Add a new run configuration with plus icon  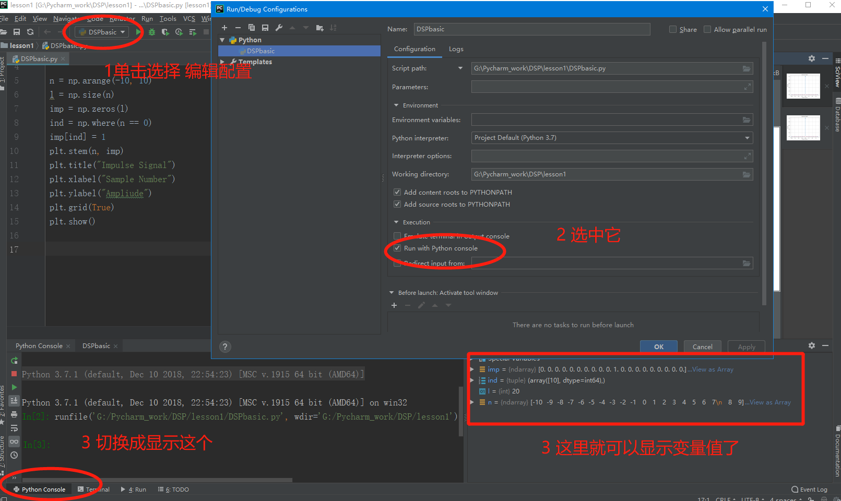click(x=224, y=28)
